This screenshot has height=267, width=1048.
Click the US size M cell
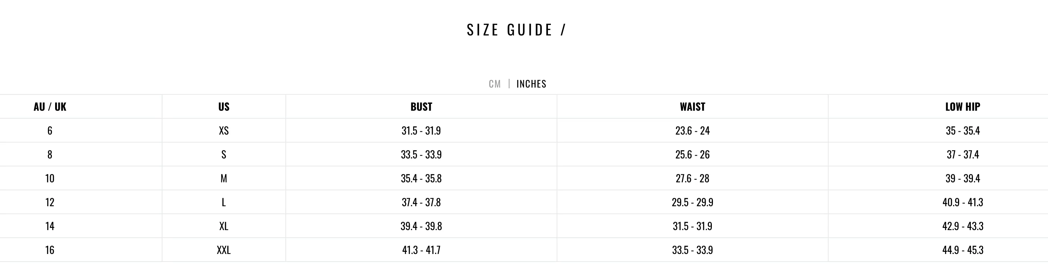tap(224, 178)
